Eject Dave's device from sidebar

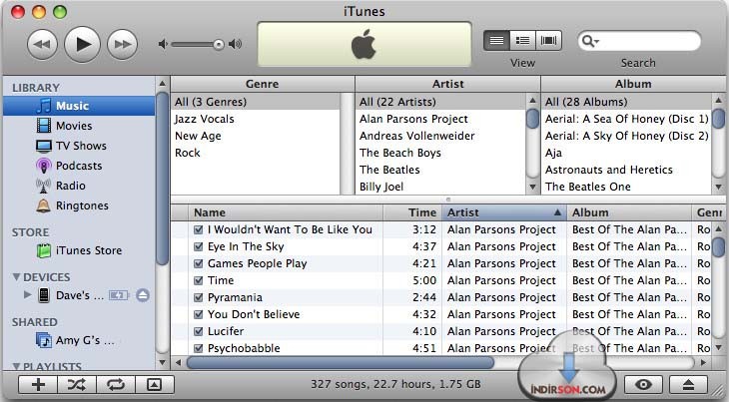click(x=143, y=295)
